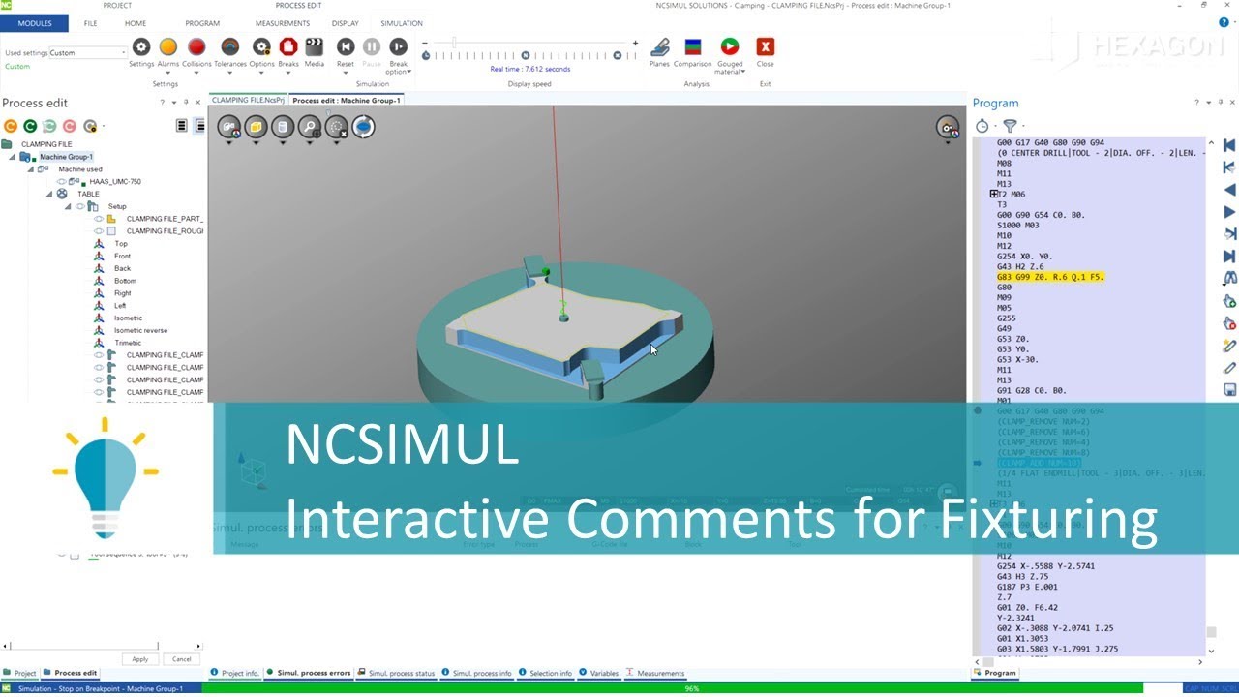Screen dimensions: 1239x697
Task: Open the Gouged material dropdown arrow
Action: click(x=743, y=72)
